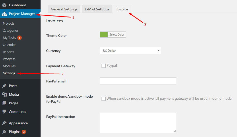Click the Media library icon
This screenshot has width=237, height=137.
(4, 94)
